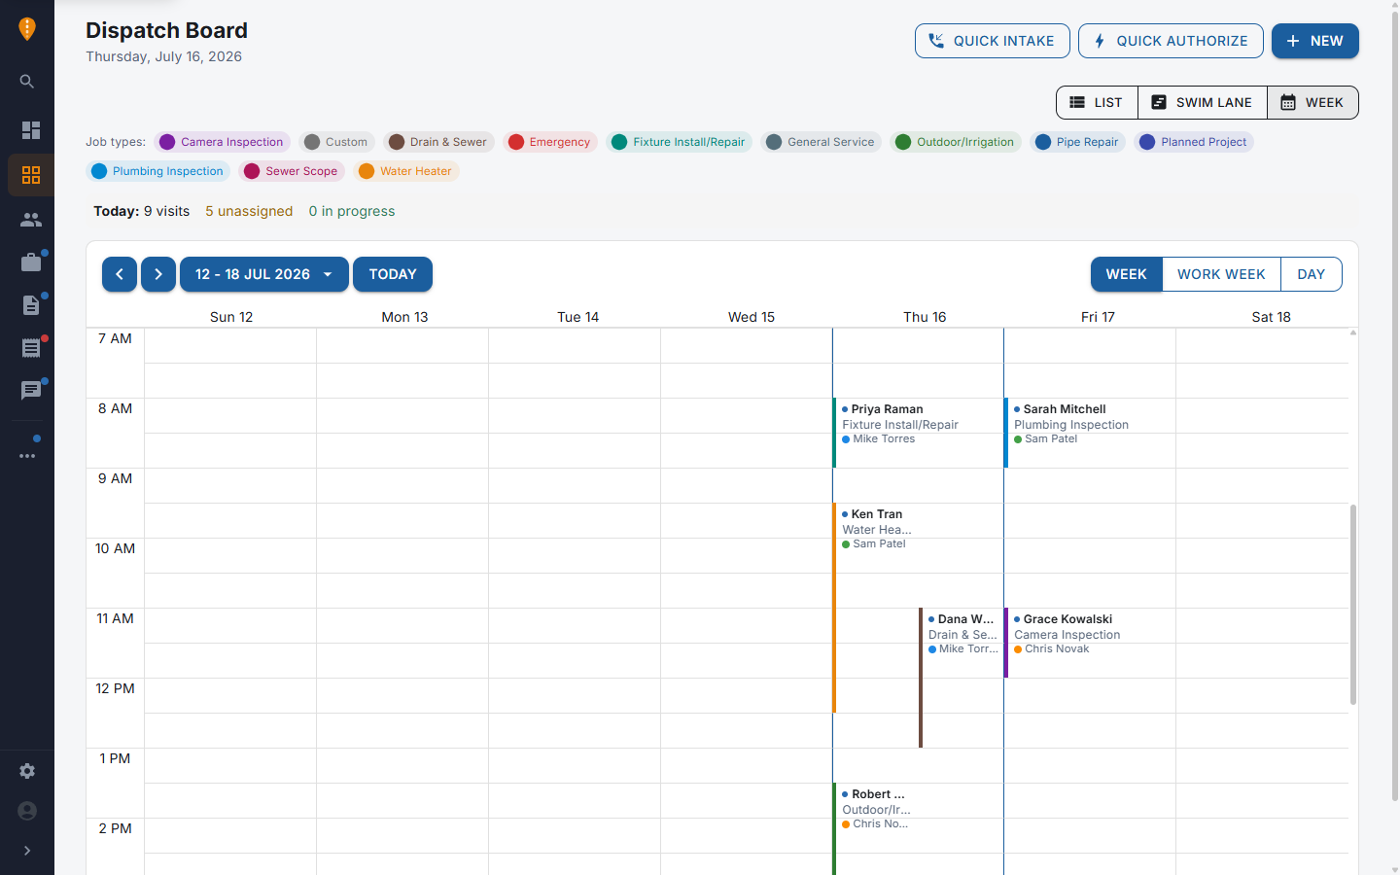Toggle Camera Inspection job type chip
Screen dimensions: 1400x875
[x=223, y=142]
